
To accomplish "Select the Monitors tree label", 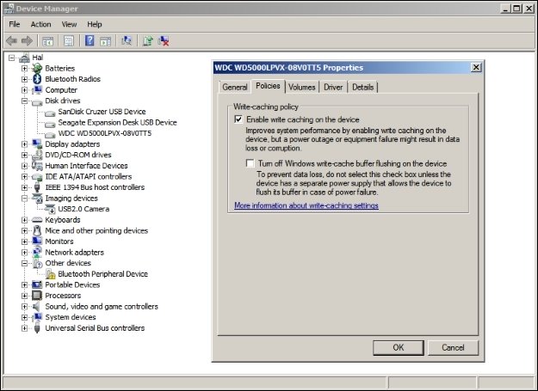I will pyautogui.click(x=59, y=241).
